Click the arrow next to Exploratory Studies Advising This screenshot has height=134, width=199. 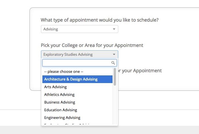114,54
